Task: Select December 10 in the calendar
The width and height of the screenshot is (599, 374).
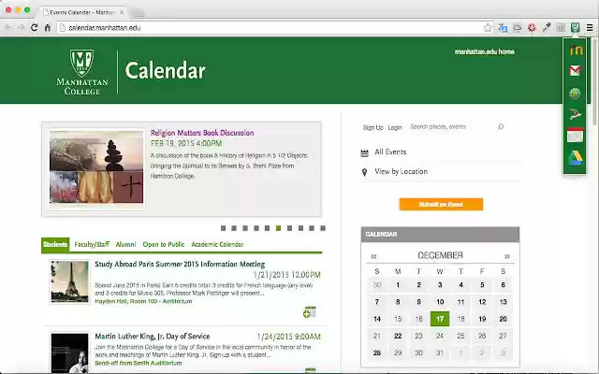Action: pos(440,302)
